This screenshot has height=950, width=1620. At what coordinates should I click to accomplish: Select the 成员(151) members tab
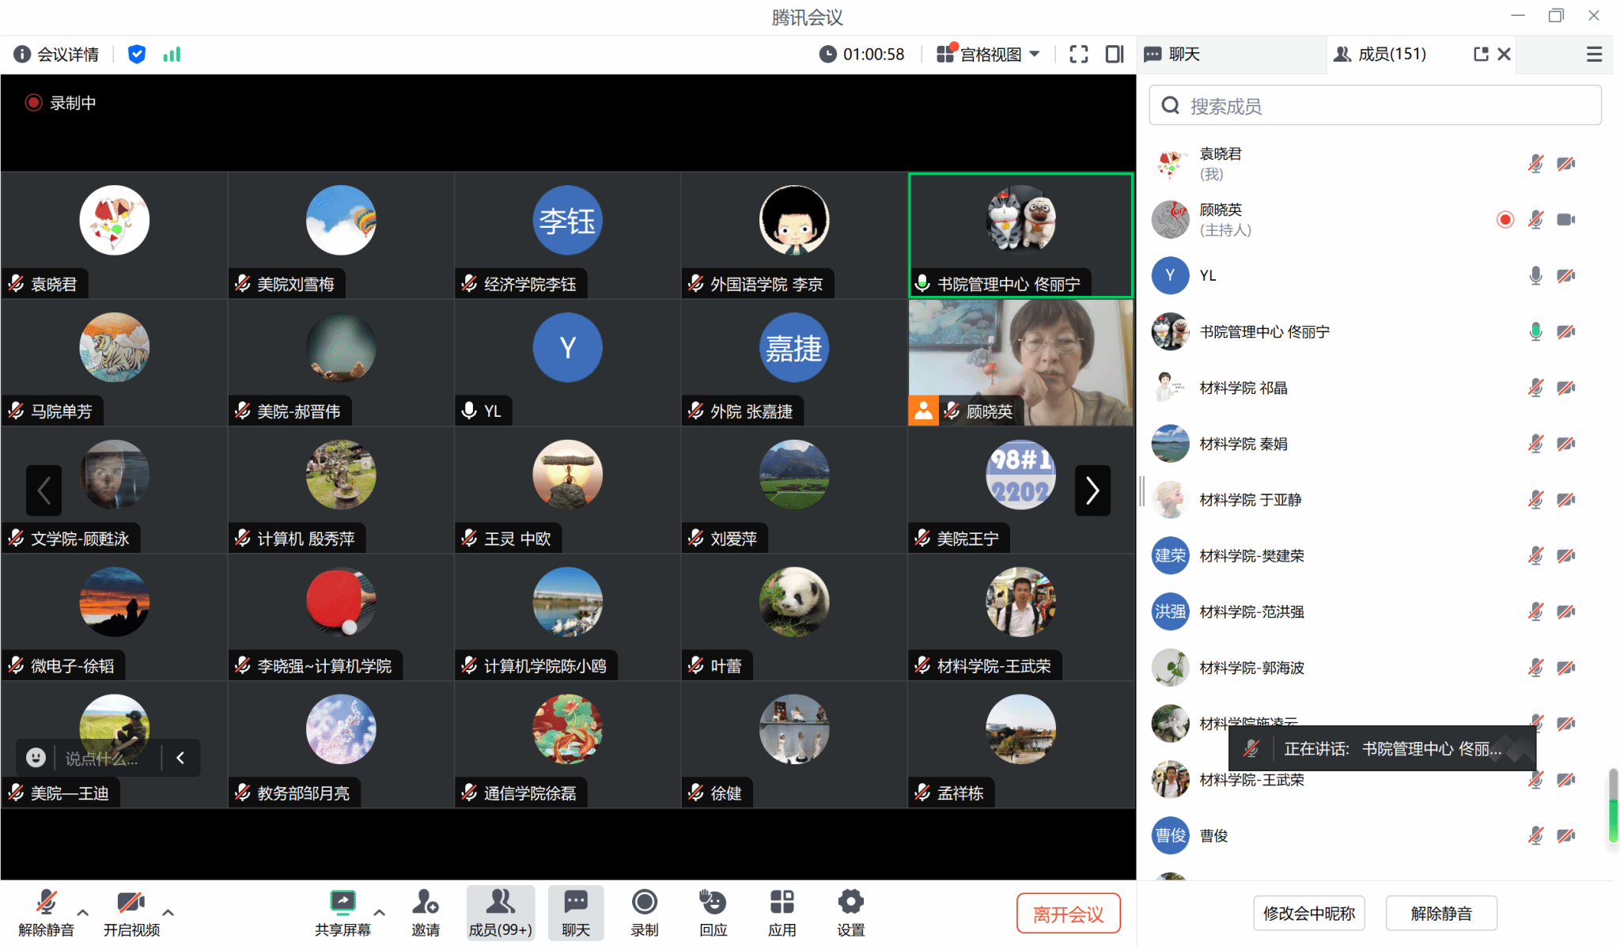1391,54
